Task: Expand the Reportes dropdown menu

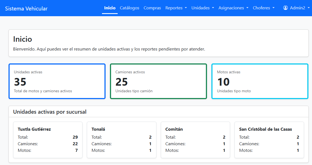Action: (x=176, y=8)
